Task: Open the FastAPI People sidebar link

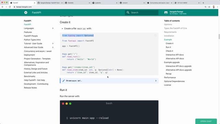Action: (x=31, y=36)
